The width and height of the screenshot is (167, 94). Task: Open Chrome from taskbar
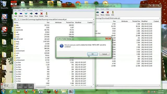coord(34,92)
